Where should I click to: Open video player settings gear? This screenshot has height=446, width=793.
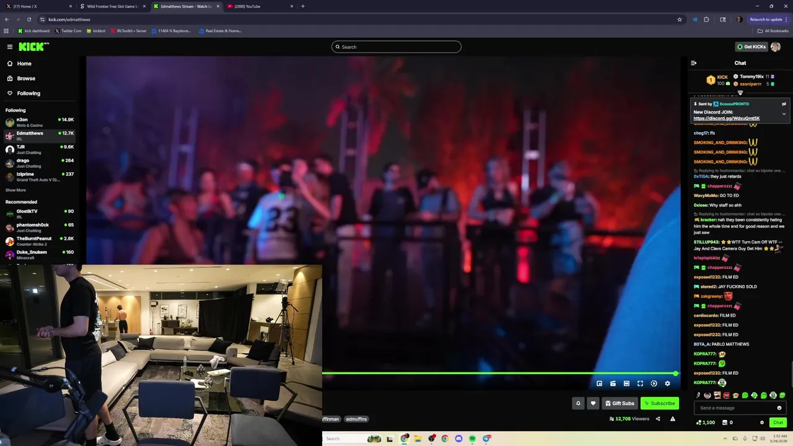(667, 383)
